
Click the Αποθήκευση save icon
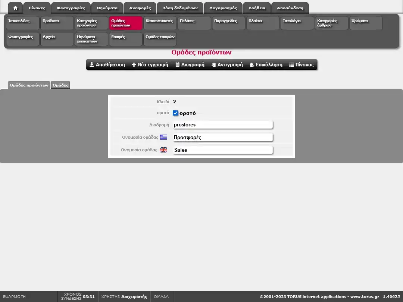click(x=92, y=65)
